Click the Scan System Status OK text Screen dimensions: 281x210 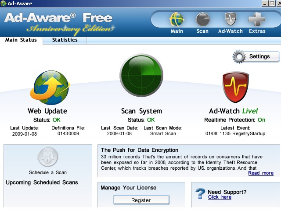coord(141,120)
